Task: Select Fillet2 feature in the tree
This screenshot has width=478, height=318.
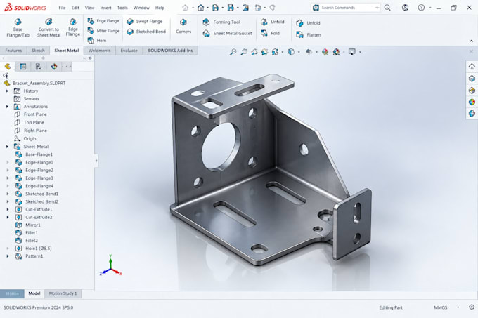Action: coord(27,240)
